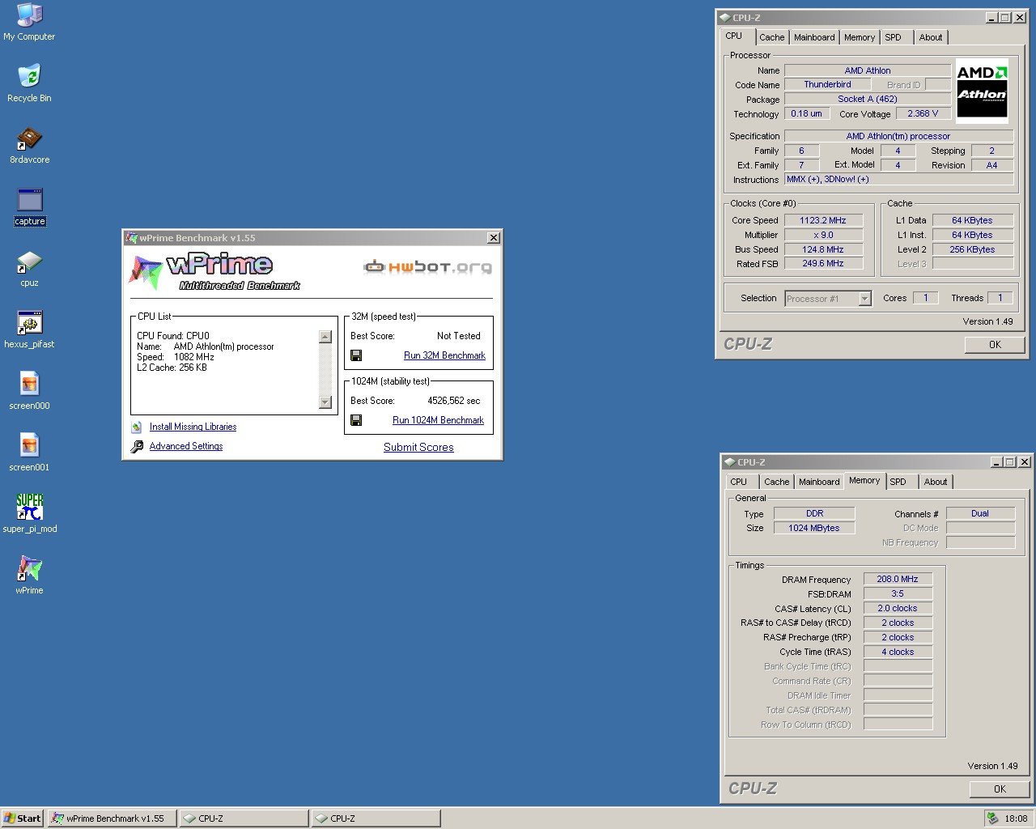Click Multiplier value x 9.0
Viewport: 1036px width, 829px height.
coord(823,235)
